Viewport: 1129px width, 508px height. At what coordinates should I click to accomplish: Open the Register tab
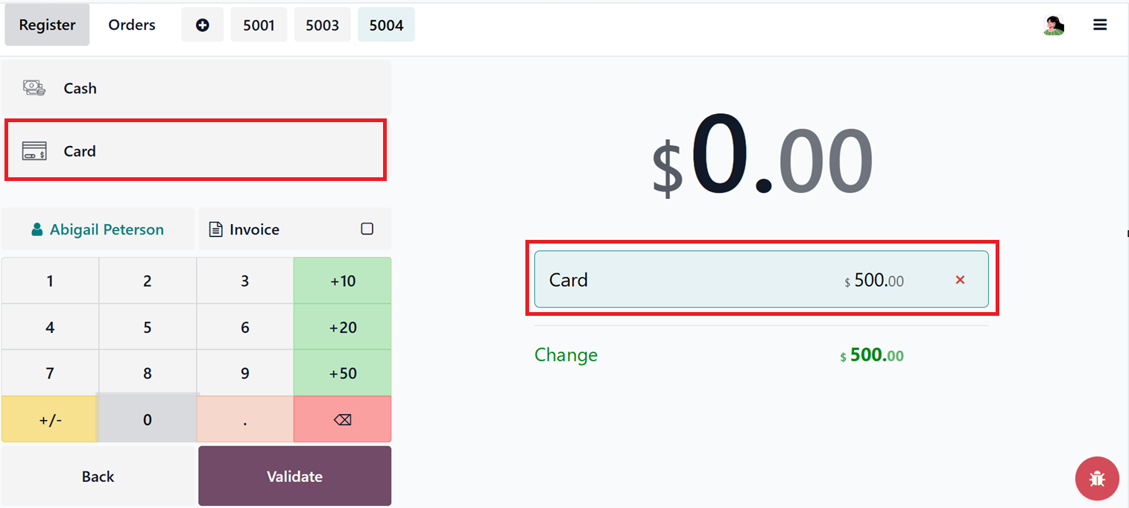[47, 25]
